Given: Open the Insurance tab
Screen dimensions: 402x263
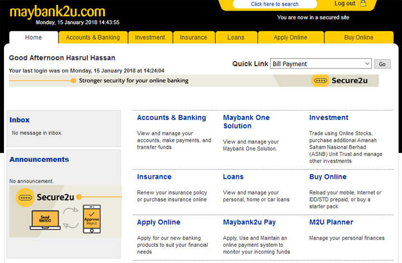Looking at the screenshot, I should (x=194, y=37).
